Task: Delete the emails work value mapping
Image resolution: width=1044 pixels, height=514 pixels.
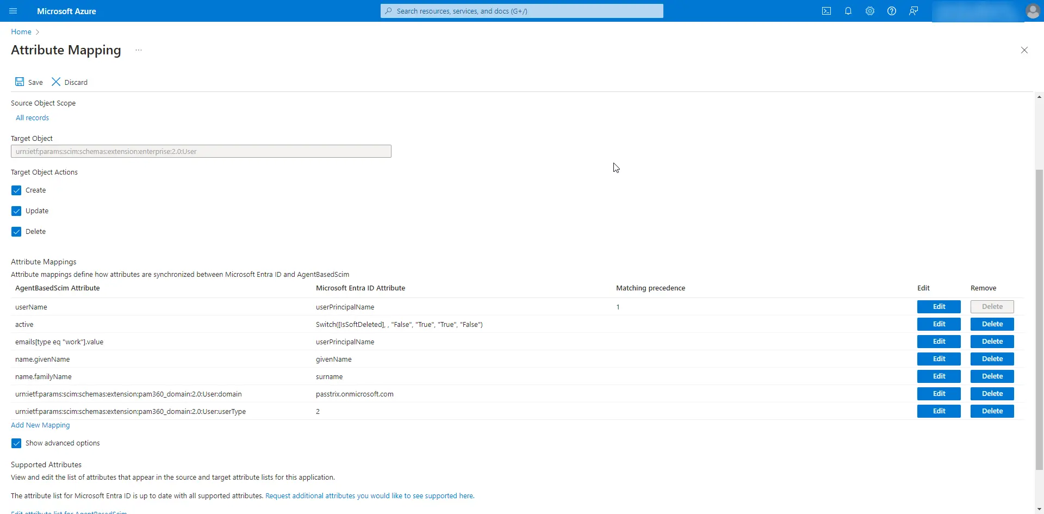Action: tap(992, 342)
